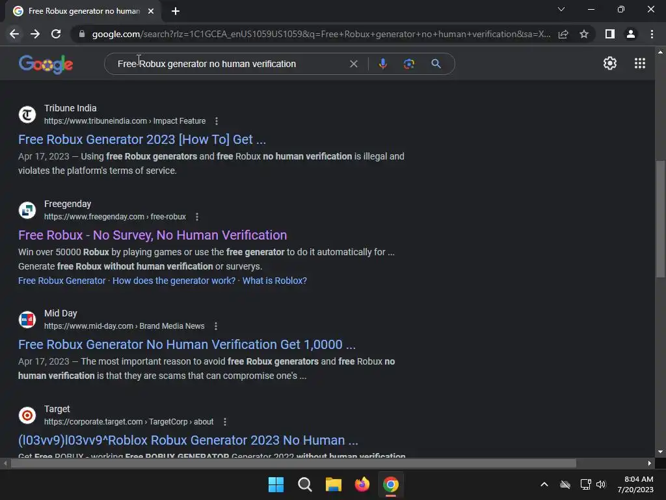The width and height of the screenshot is (666, 500).
Task: Click the horizontal scrollbar left arrow
Action: [5, 463]
